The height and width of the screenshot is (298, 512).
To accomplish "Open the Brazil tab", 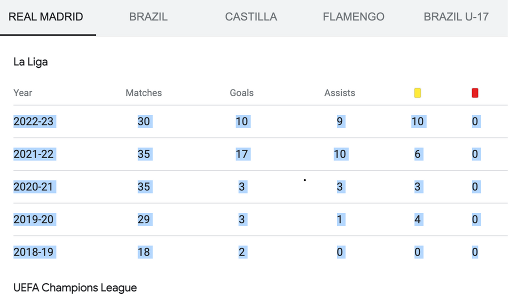I will coord(148,16).
